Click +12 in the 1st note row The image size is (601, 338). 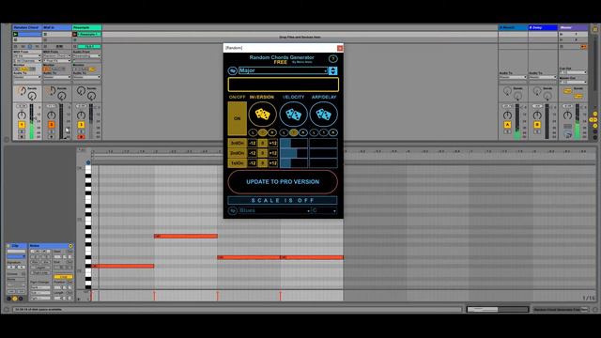click(273, 162)
